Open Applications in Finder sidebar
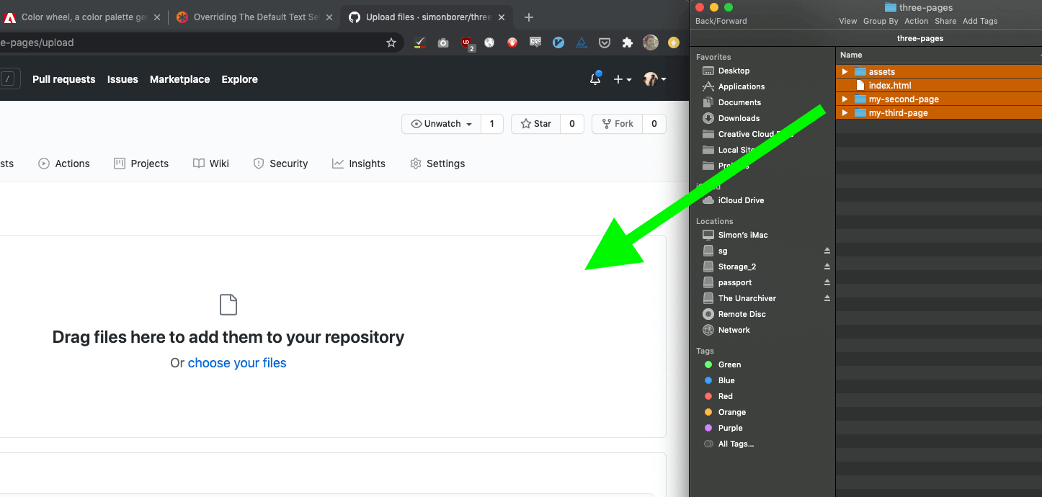Image resolution: width=1042 pixels, height=497 pixels. tap(733, 86)
